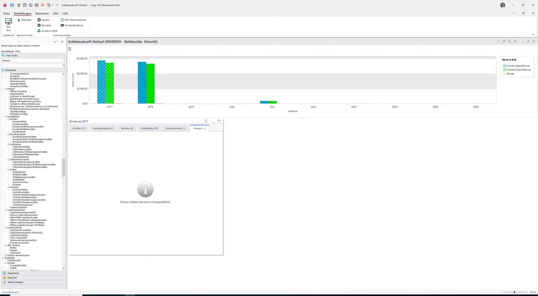Screen dimensions: 538x296
Task: Click the zoom-in plus button in status bar
Action: coord(526,292)
